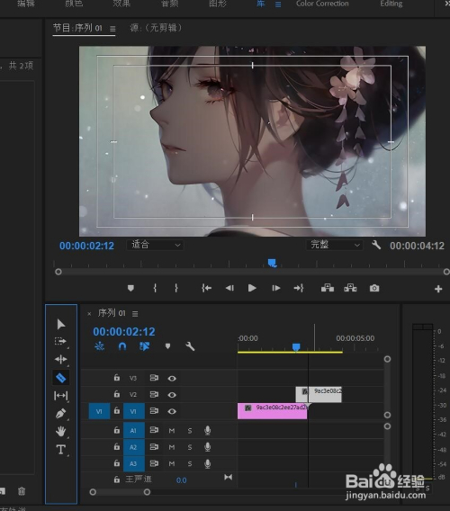Step back one frame
Screen dimensions: 450x511
pyautogui.click(x=229, y=288)
